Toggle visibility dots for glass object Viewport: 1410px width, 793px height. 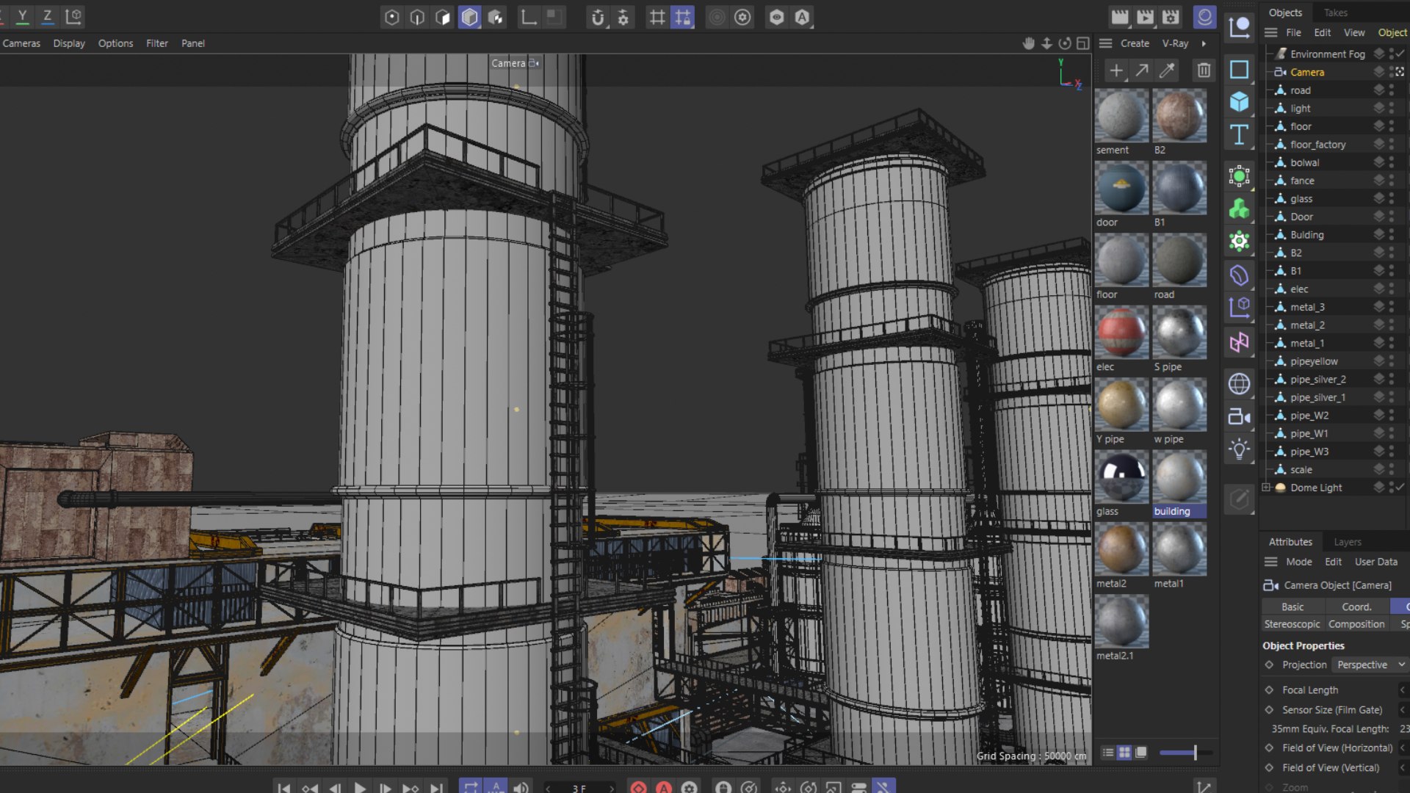[1392, 198]
